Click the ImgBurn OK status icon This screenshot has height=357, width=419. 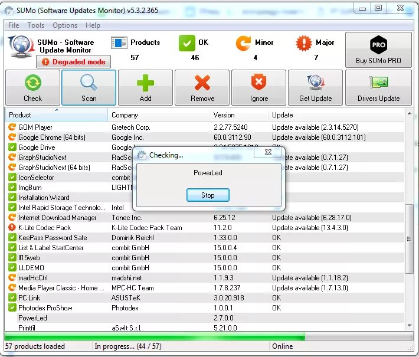pos(12,187)
